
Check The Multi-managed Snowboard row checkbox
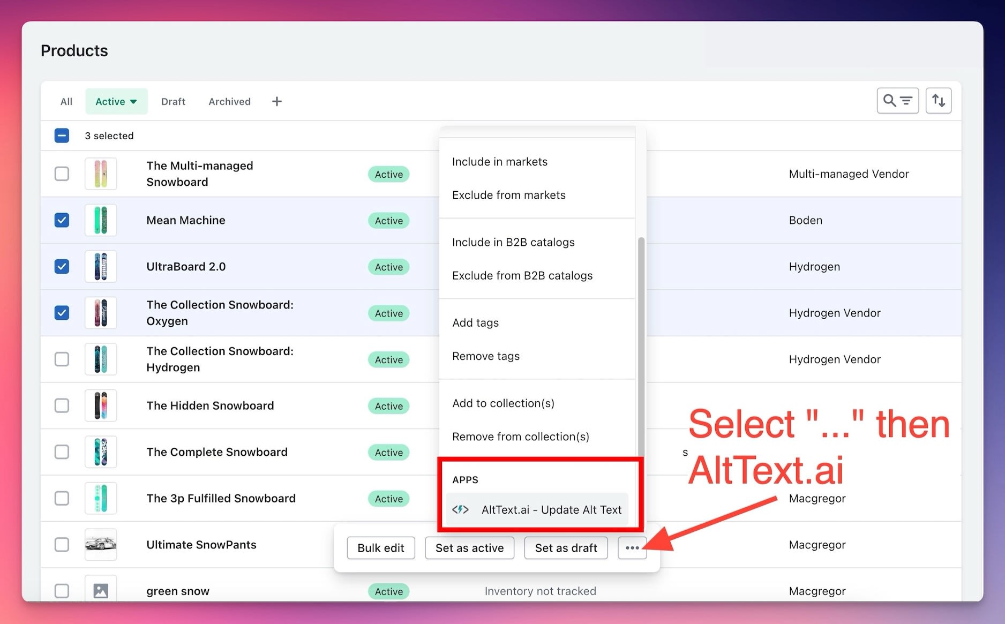tap(62, 174)
